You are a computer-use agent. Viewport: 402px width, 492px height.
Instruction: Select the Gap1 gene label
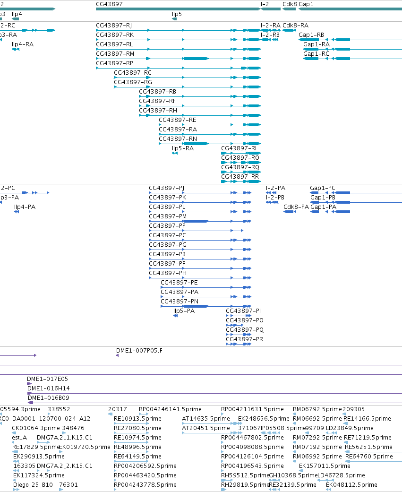pyautogui.click(x=306, y=4)
